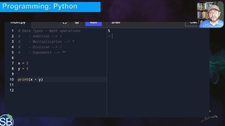Click code line 'x = 2'
This screenshot has width=225, height=126.
tap(23, 63)
